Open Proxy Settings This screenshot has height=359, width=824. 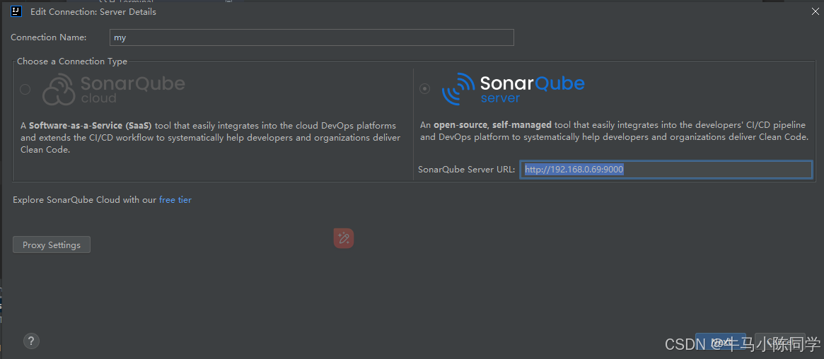click(52, 245)
